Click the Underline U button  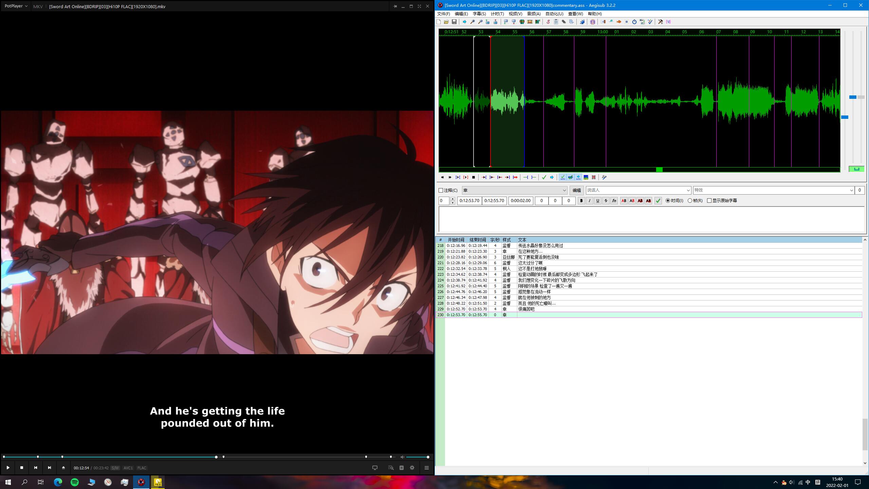coord(598,201)
